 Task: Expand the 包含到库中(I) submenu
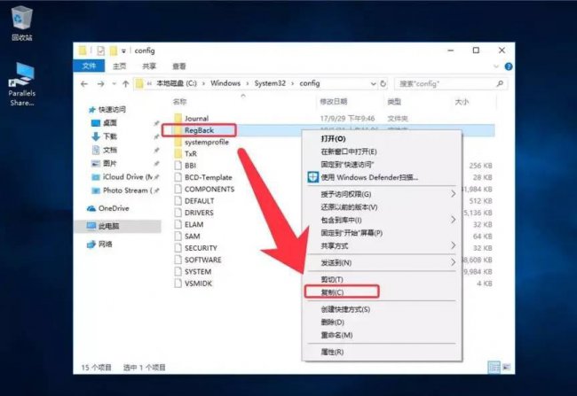(454, 220)
